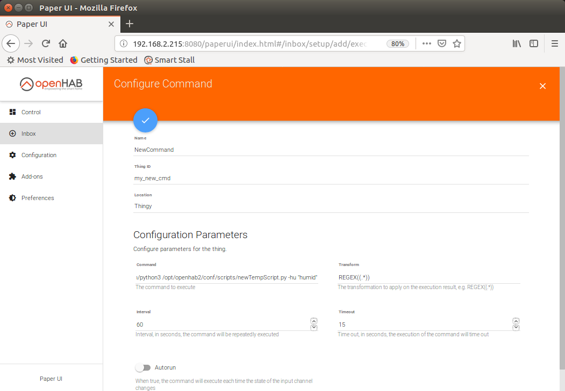
Task: Reload the current page
Action: click(46, 43)
